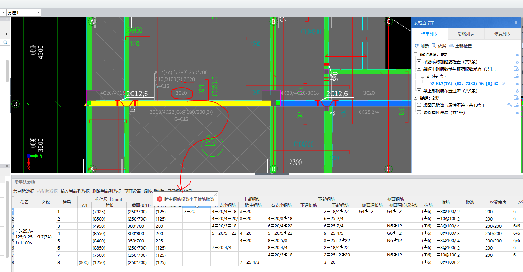Viewport: 523px width, 272px height.
Task: Click hammer repair icon on 梁图元跨数与属性不符 row
Action: click(x=510, y=105)
